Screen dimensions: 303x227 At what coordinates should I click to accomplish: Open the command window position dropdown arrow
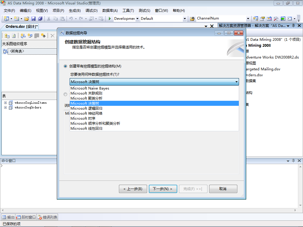click(288, 161)
